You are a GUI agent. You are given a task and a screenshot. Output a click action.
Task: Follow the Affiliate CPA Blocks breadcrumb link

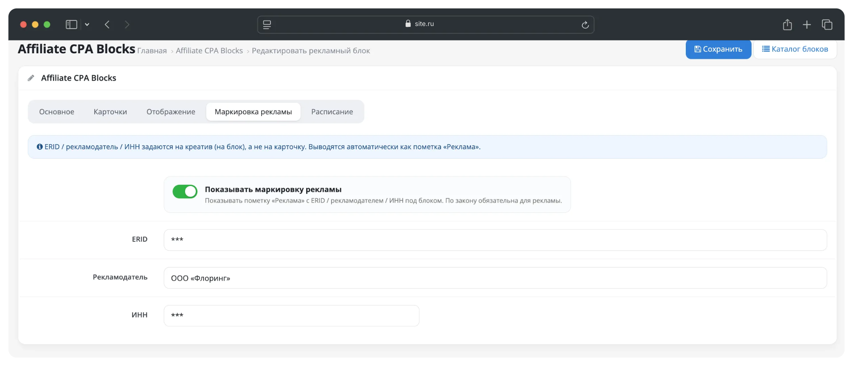click(x=209, y=51)
